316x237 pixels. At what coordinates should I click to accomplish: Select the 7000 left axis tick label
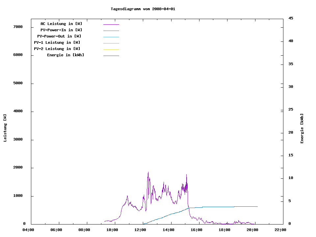(x=17, y=27)
